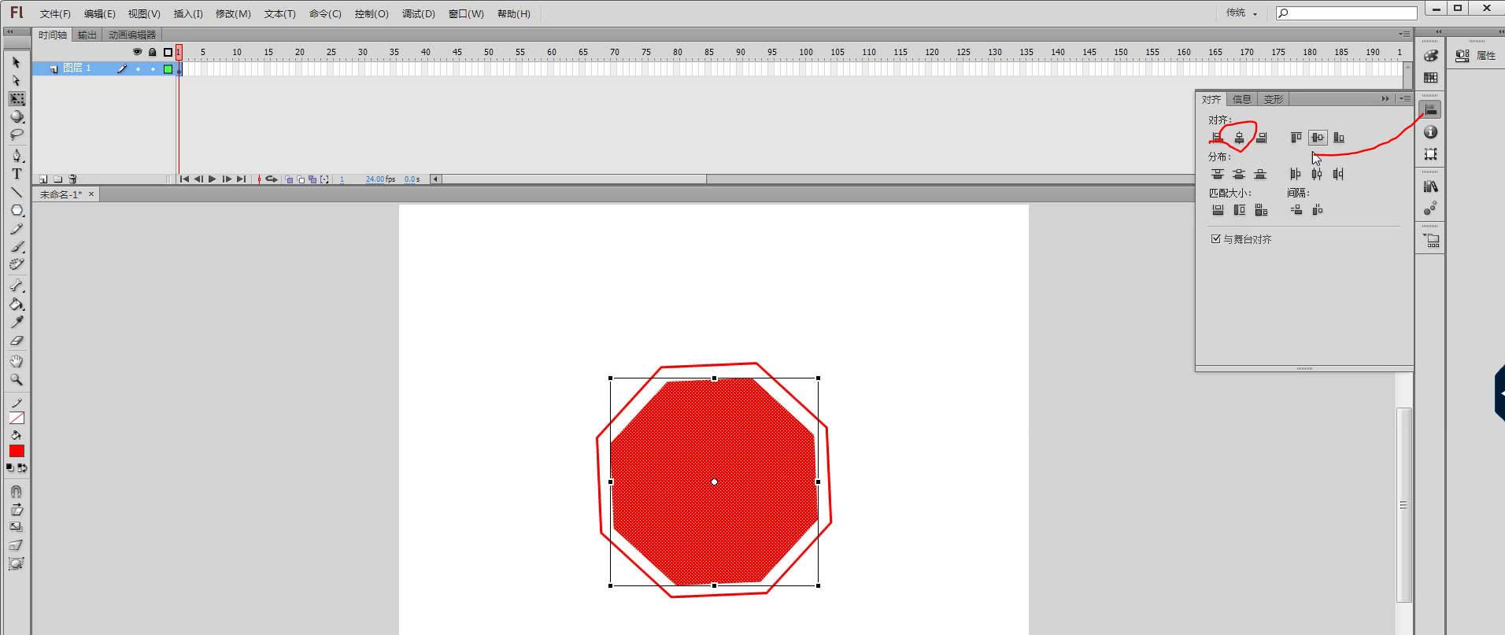1505x635 pixels.
Task: Open Modify Onion Markers menu
Action: point(324,179)
